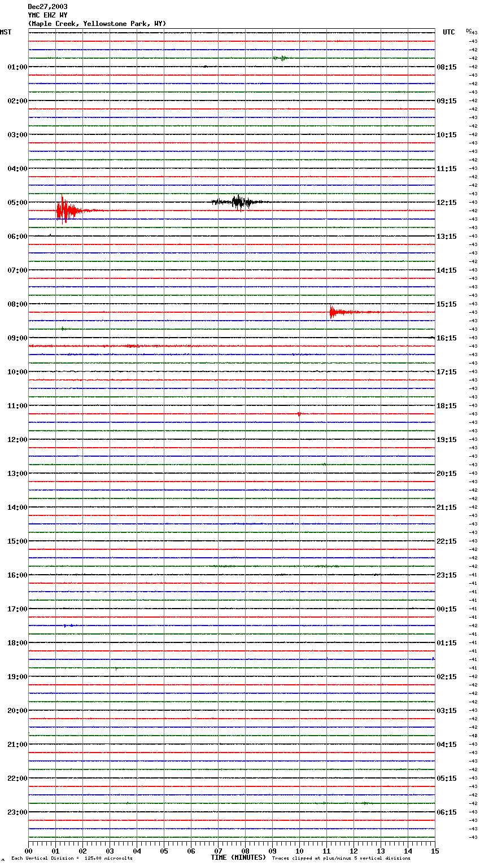Click the 22:15 UTC time label
This screenshot has height=866, width=480.
[447, 541]
